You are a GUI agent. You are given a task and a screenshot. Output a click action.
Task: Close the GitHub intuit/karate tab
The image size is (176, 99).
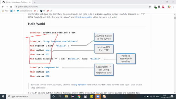click(x=30, y=2)
